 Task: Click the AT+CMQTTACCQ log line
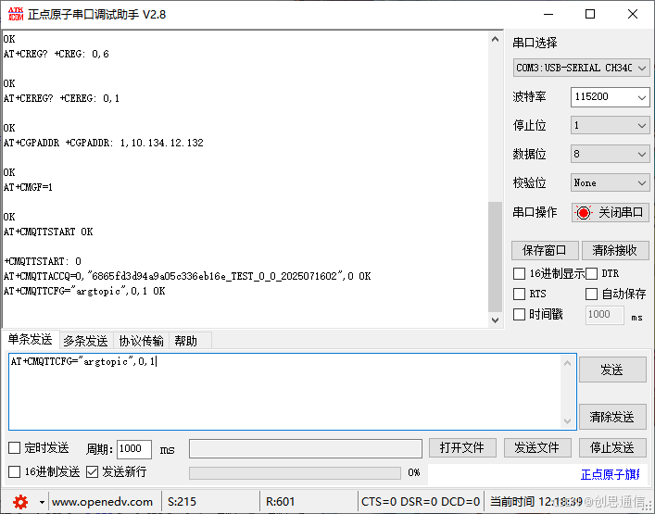pos(187,276)
